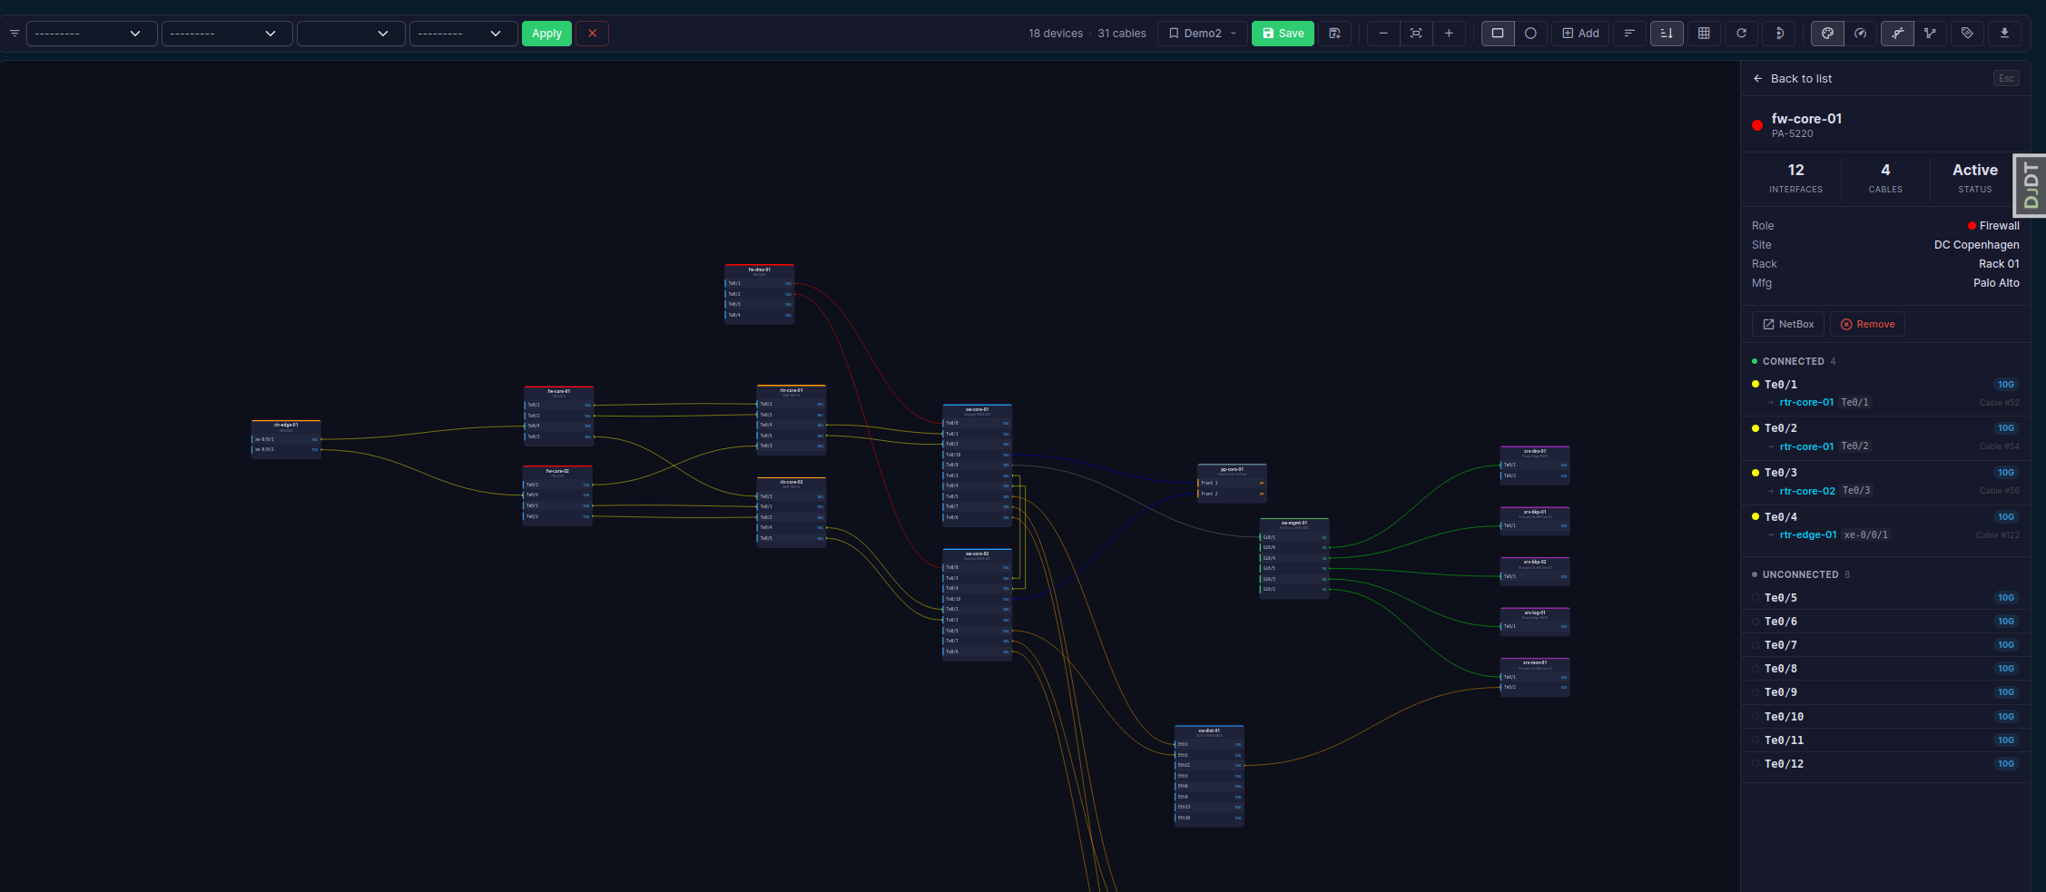Follow rtr-core-01 link under Te0/2
The width and height of the screenshot is (2046, 892).
1806,446
